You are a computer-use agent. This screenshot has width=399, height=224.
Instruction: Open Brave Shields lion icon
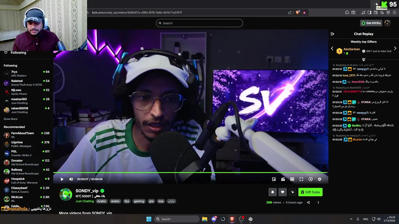click(x=297, y=12)
